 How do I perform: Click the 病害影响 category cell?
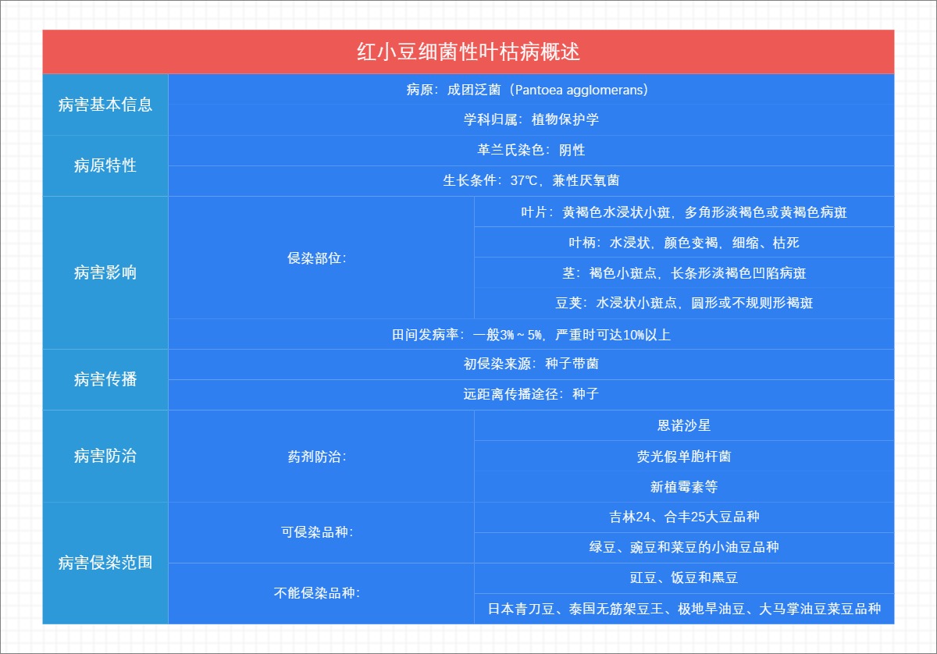pos(105,273)
